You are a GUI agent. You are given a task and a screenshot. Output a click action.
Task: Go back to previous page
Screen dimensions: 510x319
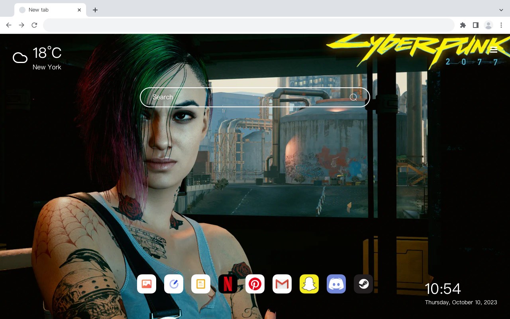pyautogui.click(x=9, y=25)
